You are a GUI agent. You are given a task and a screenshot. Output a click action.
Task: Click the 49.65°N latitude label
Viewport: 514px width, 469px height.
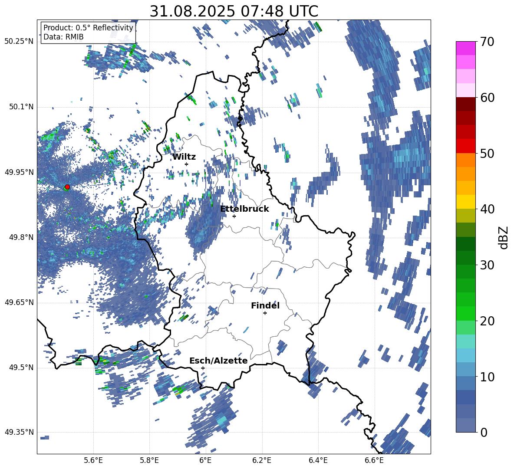click(x=19, y=302)
